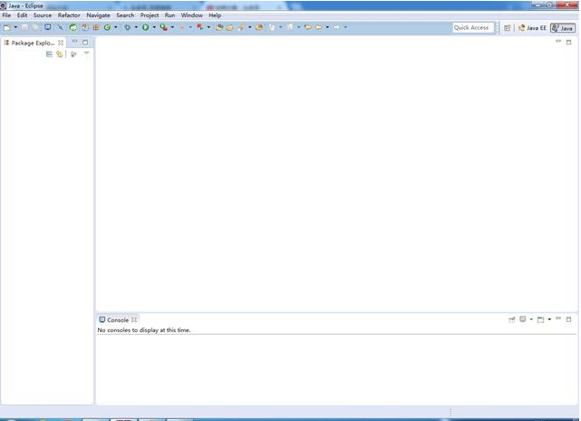Click the Run green play button
Image resolution: width=581 pixels, height=421 pixels.
(x=144, y=28)
